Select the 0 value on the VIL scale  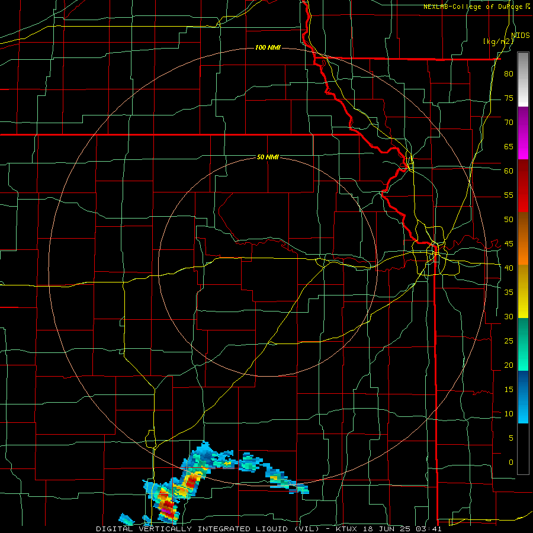pyautogui.click(x=511, y=463)
